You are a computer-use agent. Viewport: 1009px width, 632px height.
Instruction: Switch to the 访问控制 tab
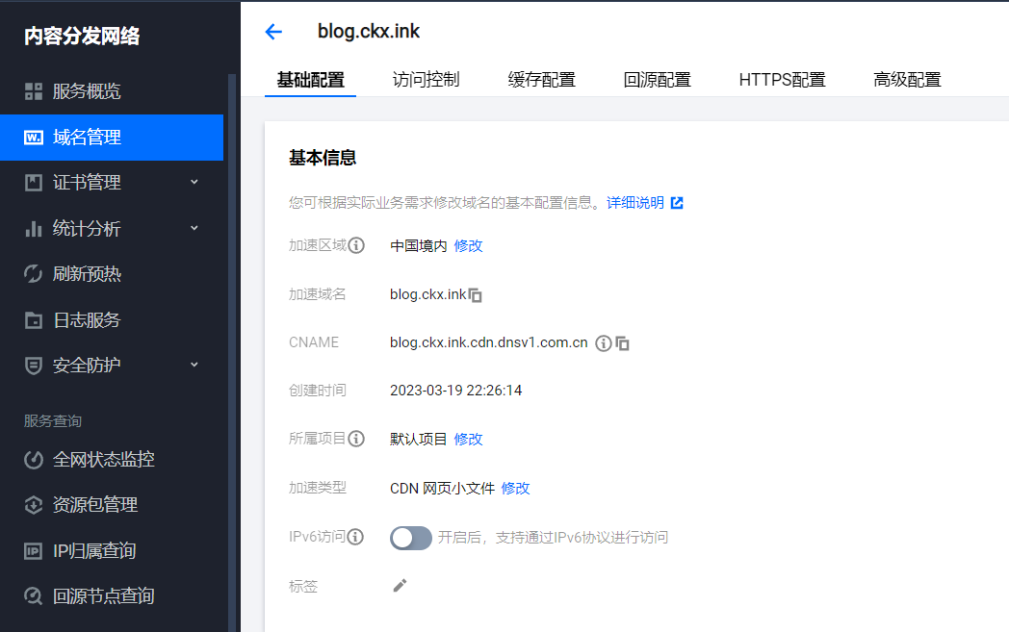[426, 80]
